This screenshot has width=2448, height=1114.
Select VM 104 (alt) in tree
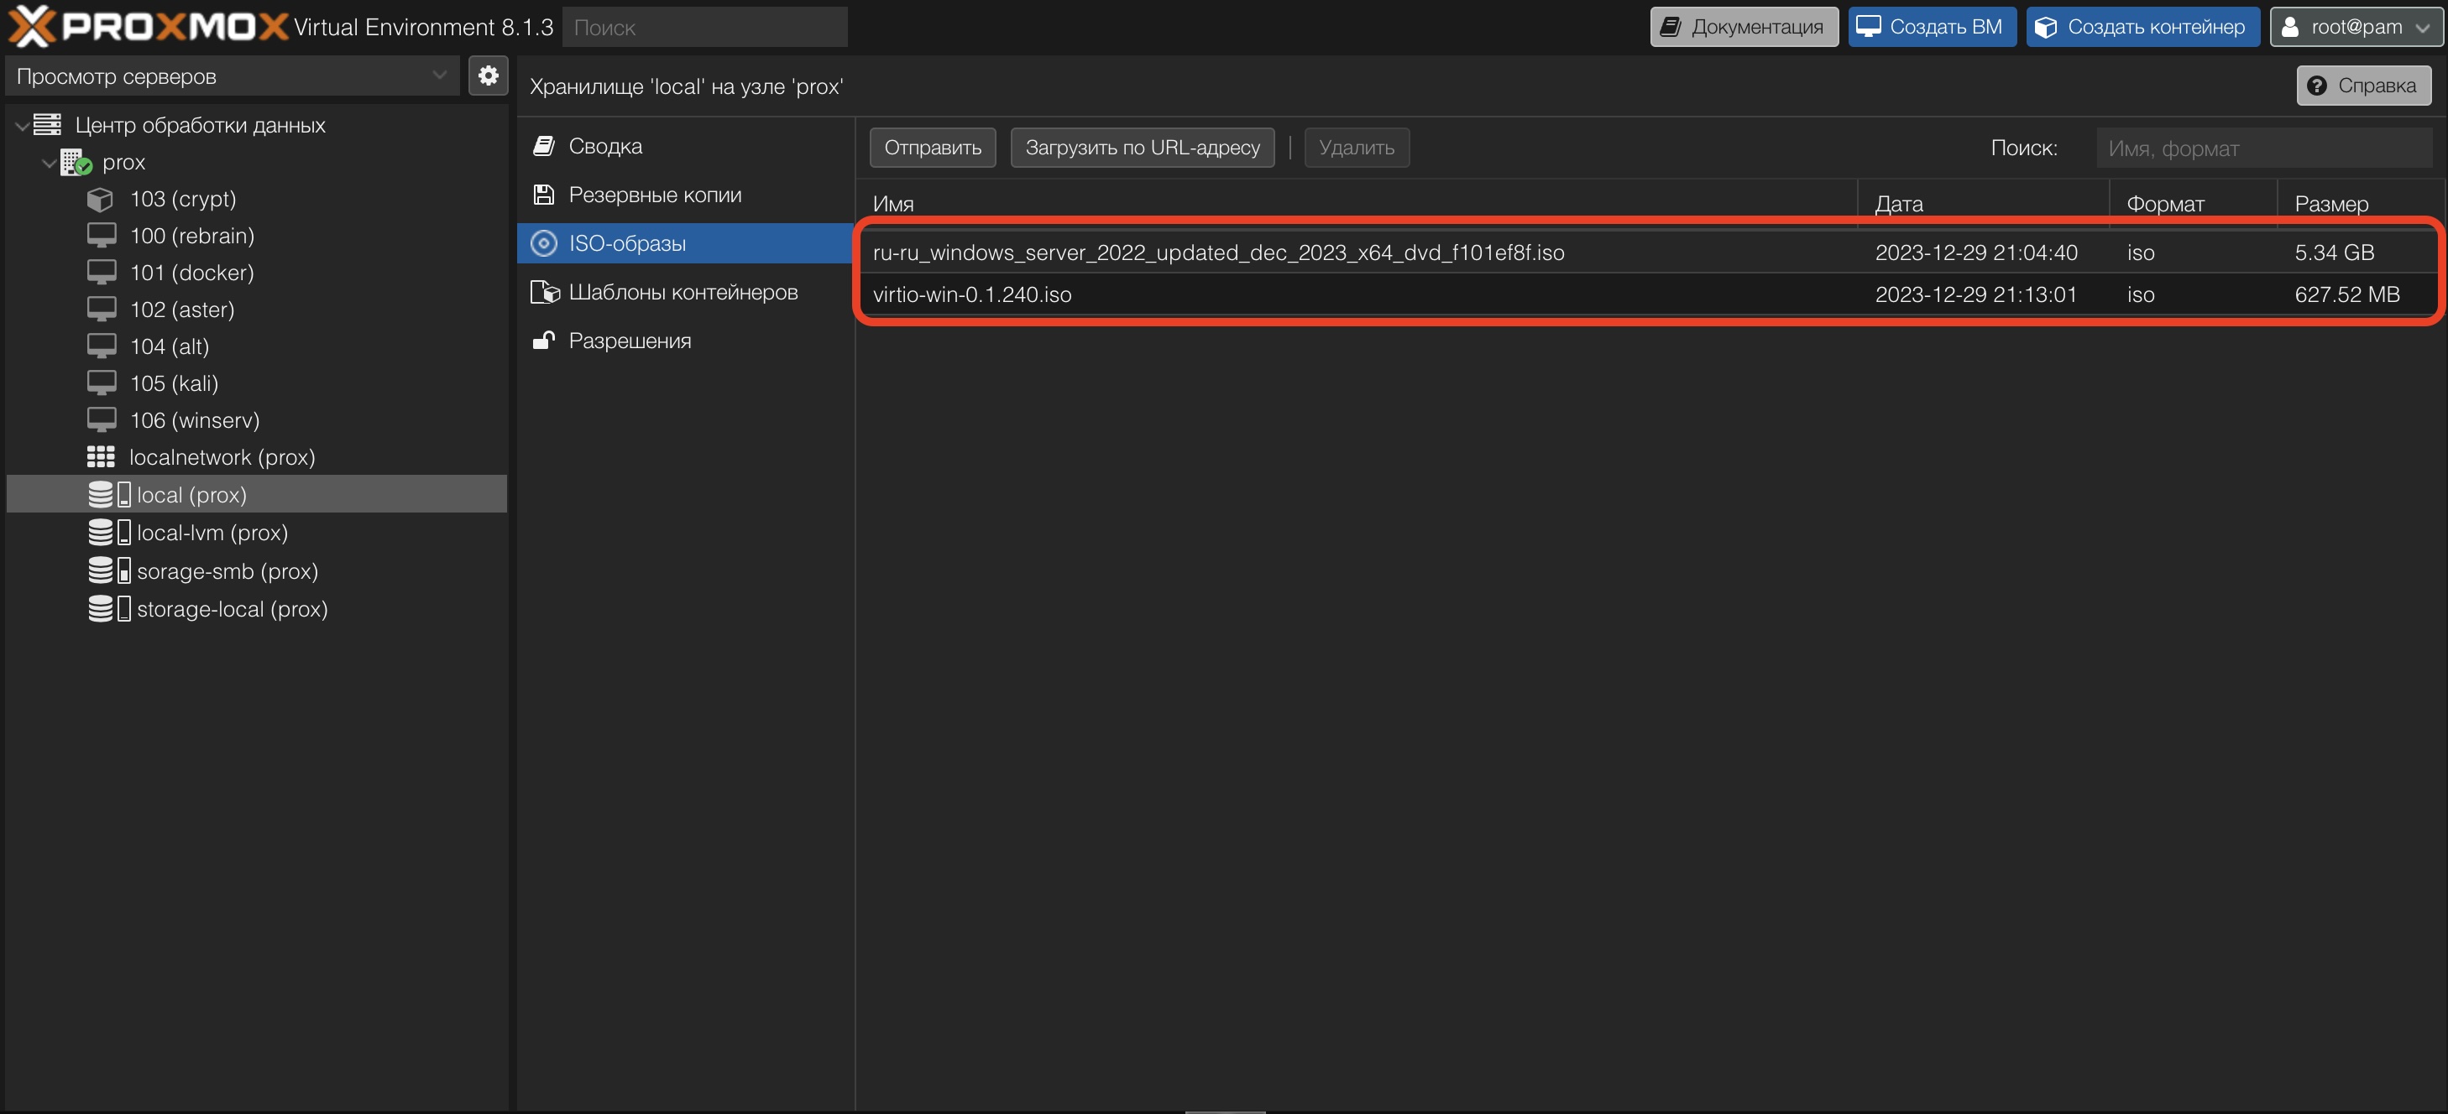point(257,346)
